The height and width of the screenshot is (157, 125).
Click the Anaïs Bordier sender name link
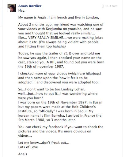point(30,6)
